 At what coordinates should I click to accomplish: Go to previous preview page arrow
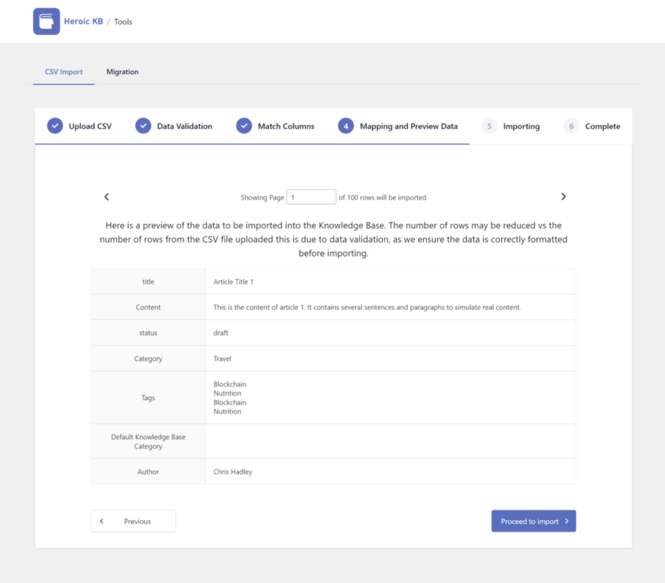[x=107, y=197]
